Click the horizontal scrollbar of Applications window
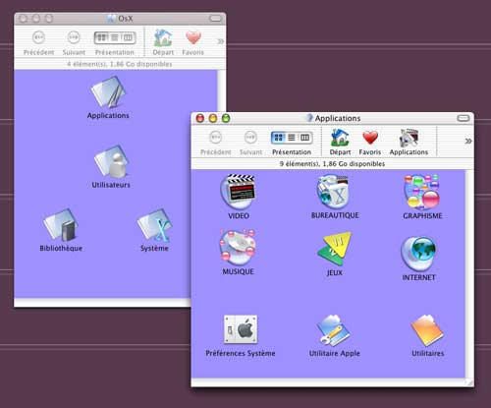This screenshot has width=491, height=408. point(328,382)
